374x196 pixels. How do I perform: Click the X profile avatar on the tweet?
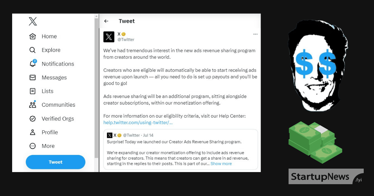point(109,37)
